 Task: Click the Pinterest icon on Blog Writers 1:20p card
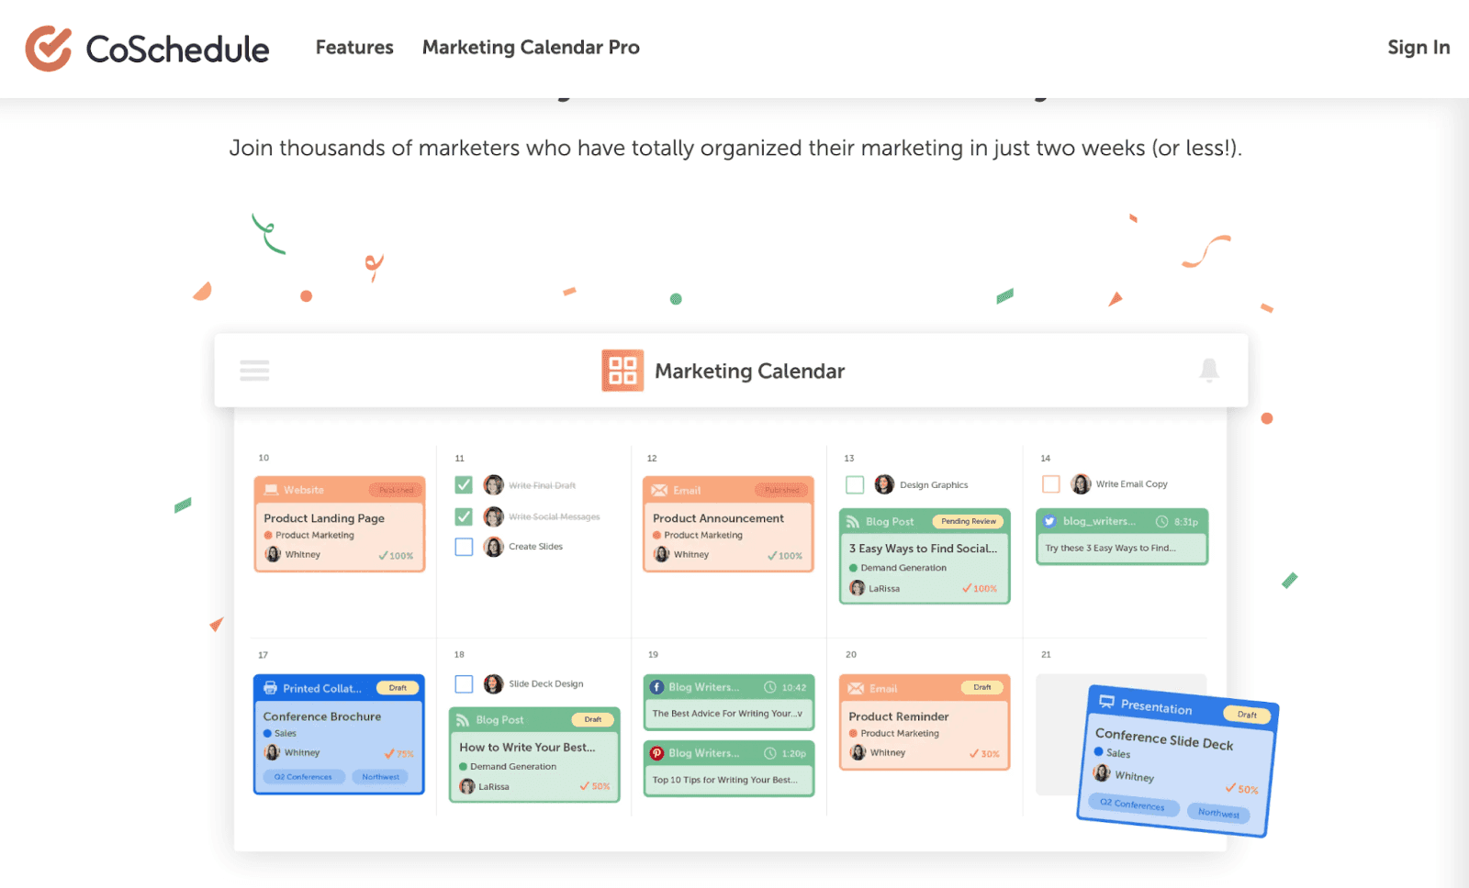657,753
